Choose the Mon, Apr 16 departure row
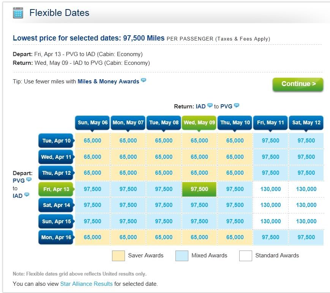This screenshot has height=293, width=330. tap(56, 237)
